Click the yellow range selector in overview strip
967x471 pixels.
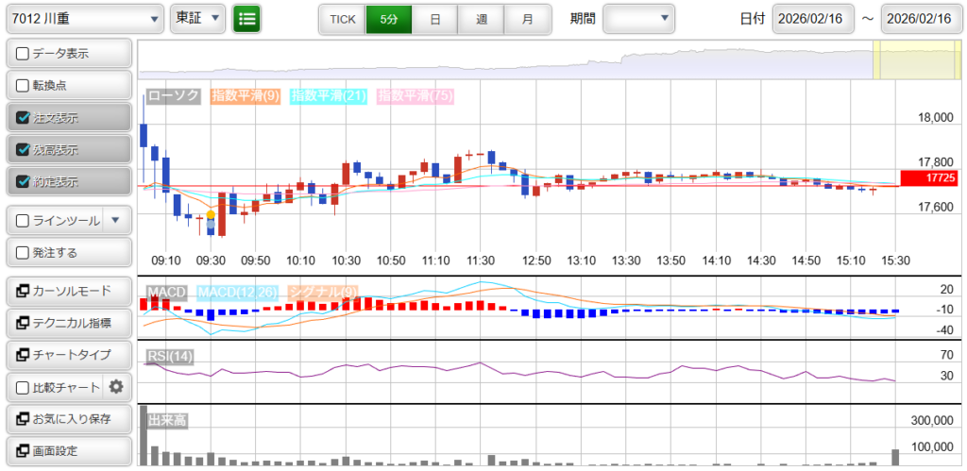pyautogui.click(x=892, y=60)
